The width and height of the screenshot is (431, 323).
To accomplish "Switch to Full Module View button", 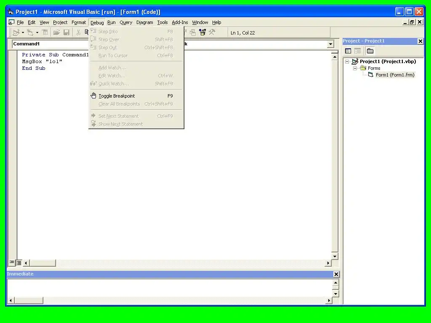I will click(x=19, y=263).
